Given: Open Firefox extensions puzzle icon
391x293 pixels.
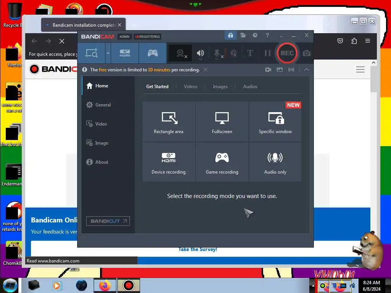Looking at the screenshot, I should 354,41.
